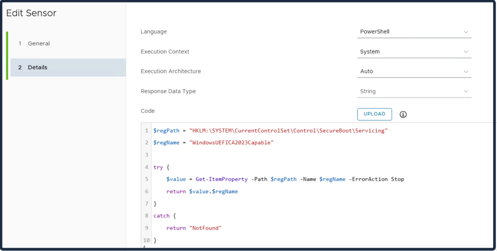Click the info icon beside Upload
This screenshot has height=251, width=497.
[403, 115]
